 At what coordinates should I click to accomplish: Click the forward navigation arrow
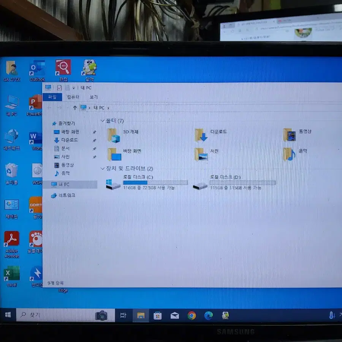click(x=59, y=108)
